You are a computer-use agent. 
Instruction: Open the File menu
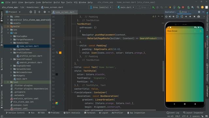tap(8, 2)
